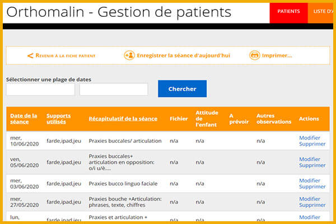Sort by Supports utilisés column header
336x224 pixels.
pyautogui.click(x=58, y=119)
